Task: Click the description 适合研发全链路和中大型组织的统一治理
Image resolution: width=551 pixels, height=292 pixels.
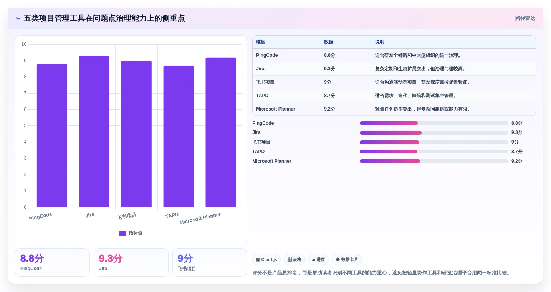Action: (418, 55)
